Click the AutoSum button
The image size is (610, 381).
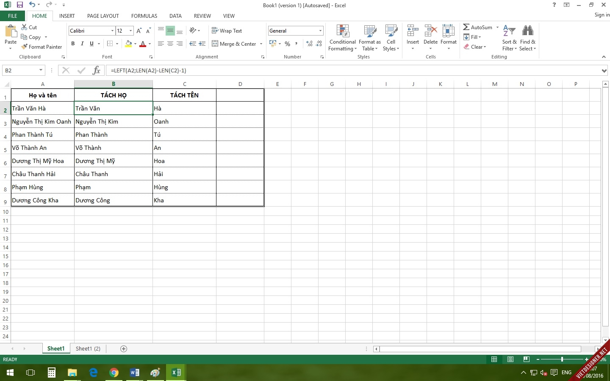pos(477,27)
